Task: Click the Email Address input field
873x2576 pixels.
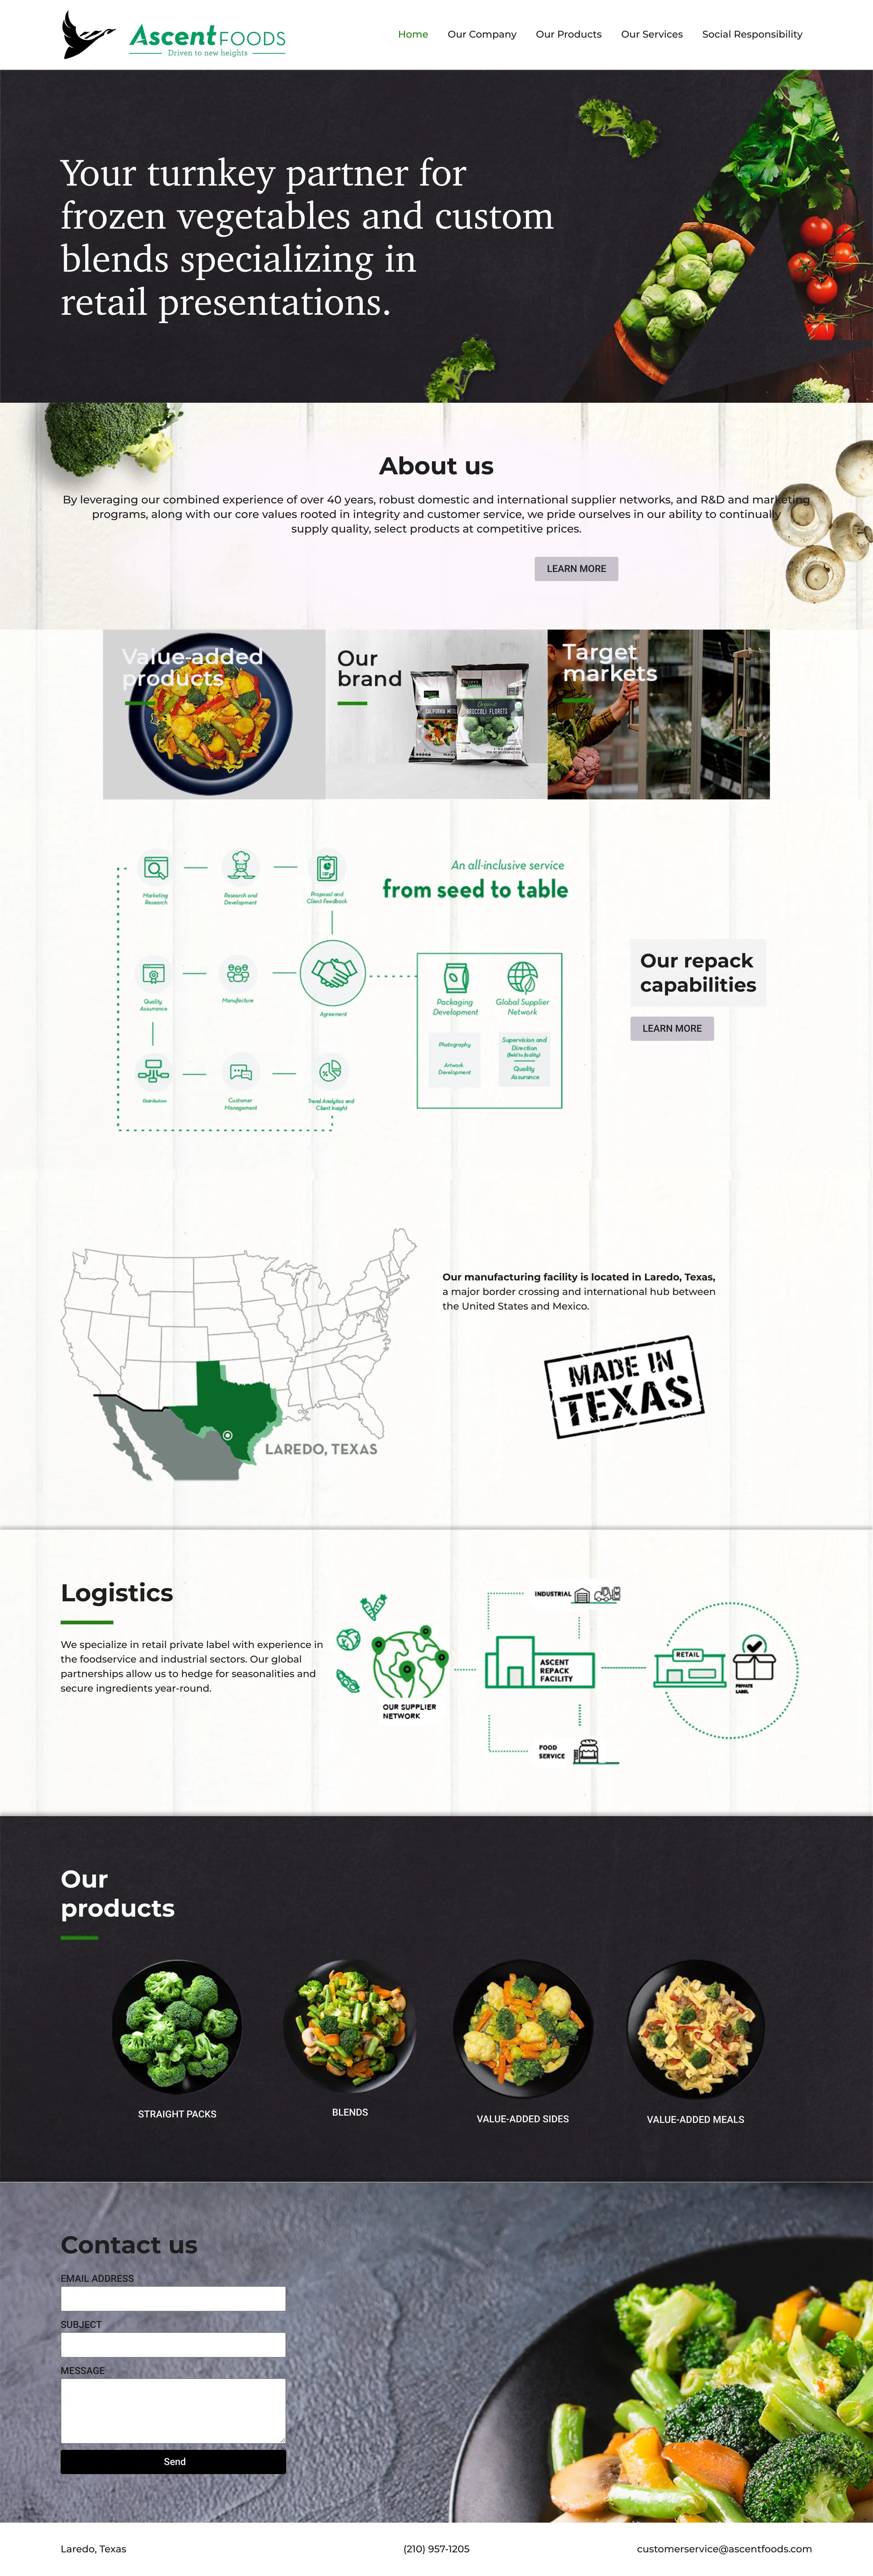Action: pyautogui.click(x=170, y=2307)
